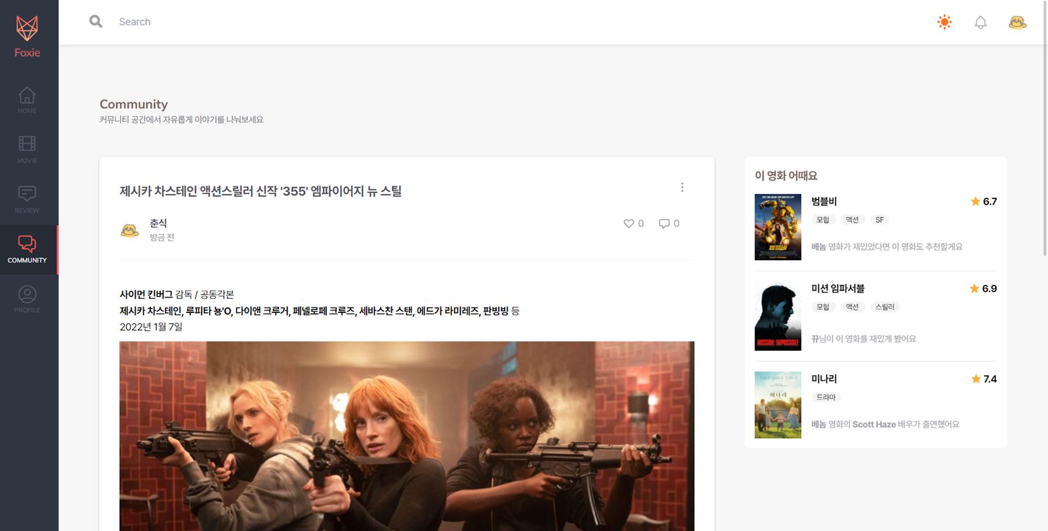Viewport: 1048px width, 531px height.
Task: Click the page vertical scrollbar
Action: [1045, 129]
